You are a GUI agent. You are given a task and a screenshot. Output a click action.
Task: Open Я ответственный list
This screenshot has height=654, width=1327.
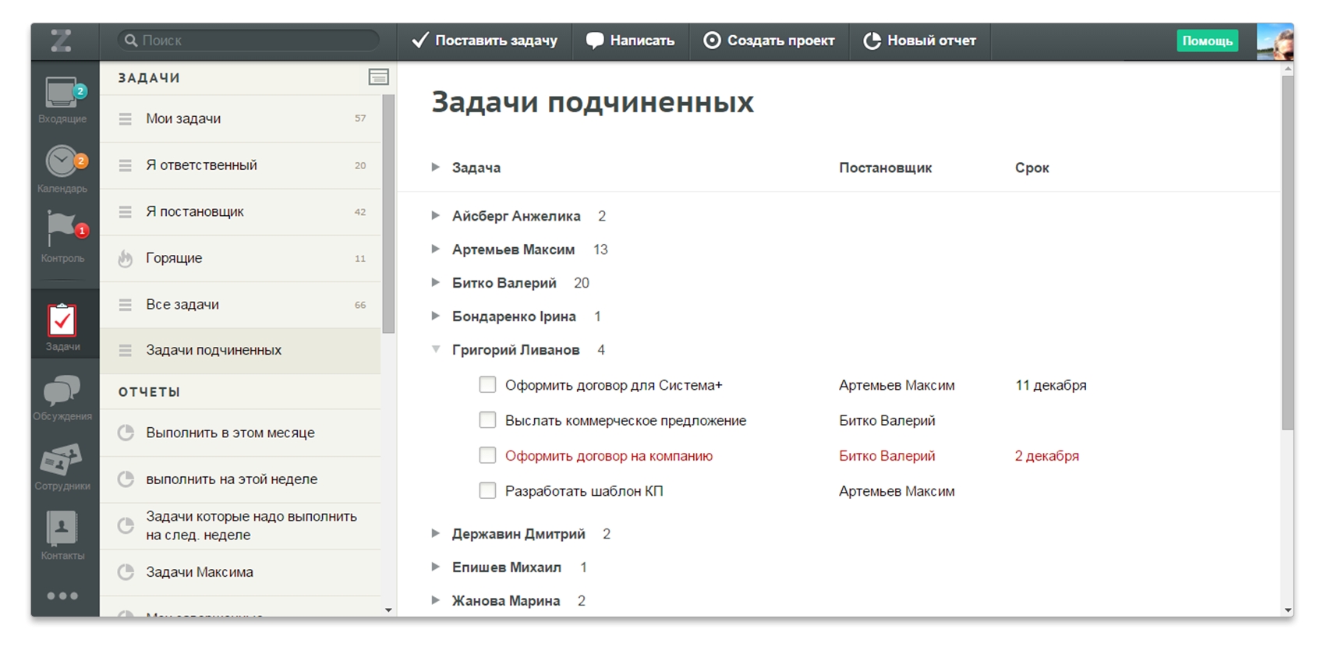pyautogui.click(x=240, y=165)
